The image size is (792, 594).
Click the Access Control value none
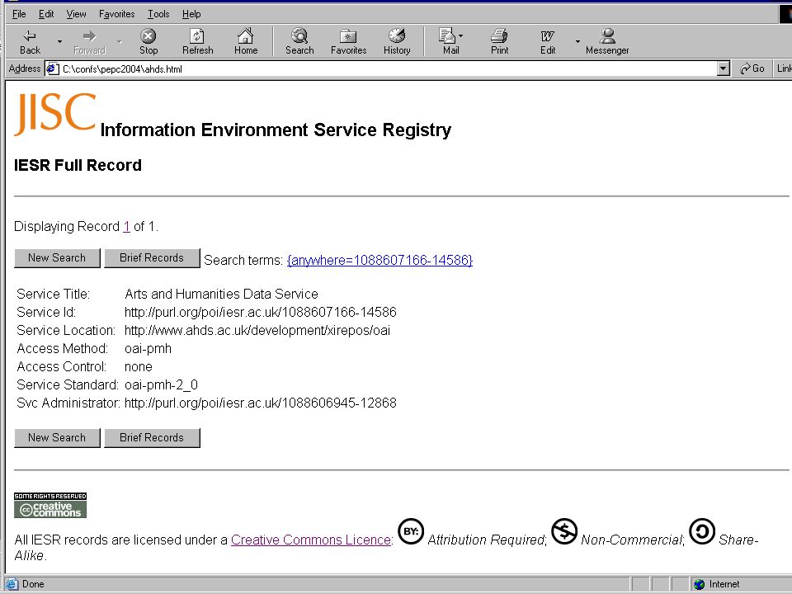click(139, 366)
